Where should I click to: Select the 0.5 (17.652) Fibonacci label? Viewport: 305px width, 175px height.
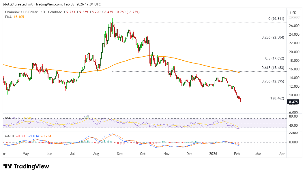[x=275, y=58]
